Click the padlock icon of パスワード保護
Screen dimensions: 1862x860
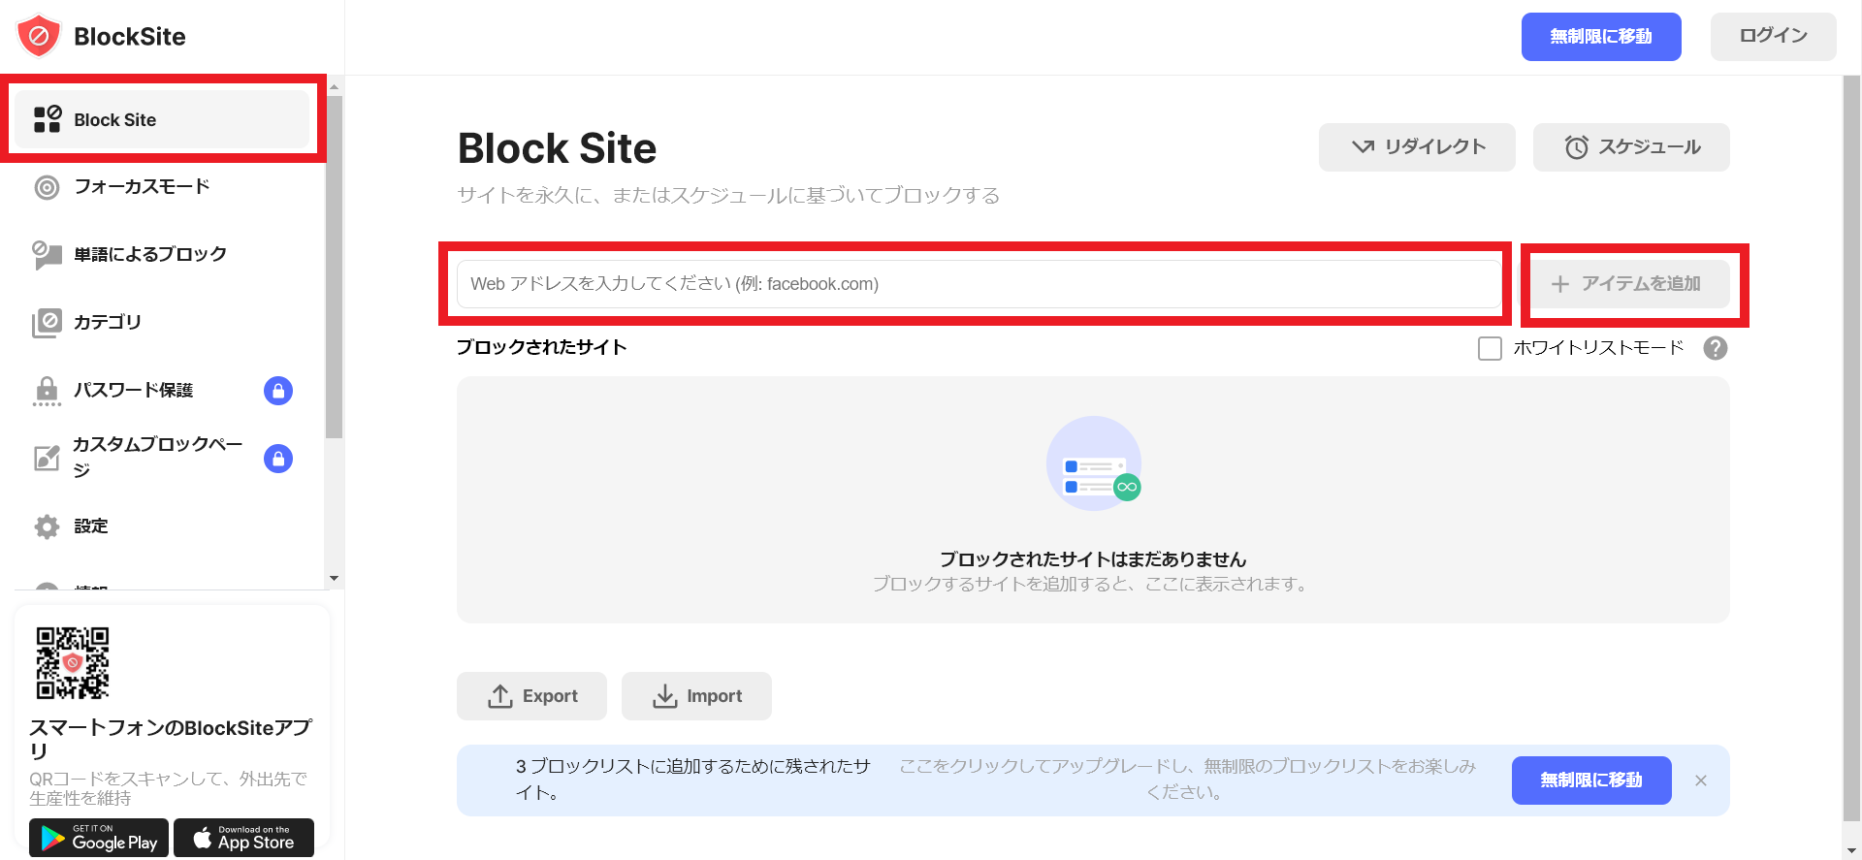click(x=47, y=391)
